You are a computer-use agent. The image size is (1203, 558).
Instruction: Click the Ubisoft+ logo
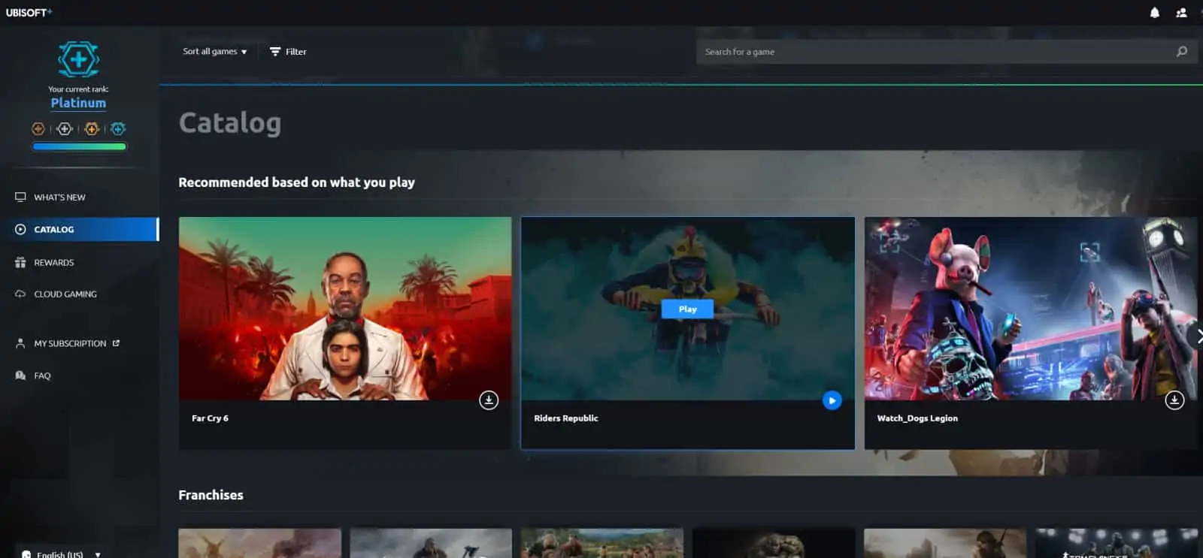(29, 13)
